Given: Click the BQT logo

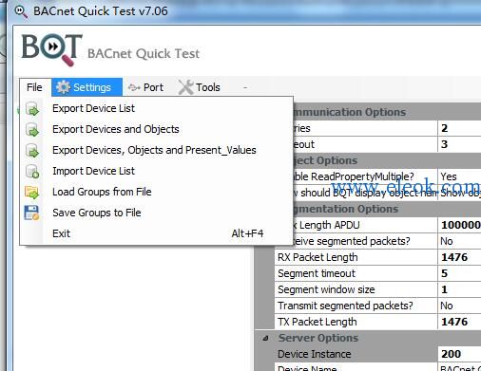Looking at the screenshot, I should [x=52, y=50].
